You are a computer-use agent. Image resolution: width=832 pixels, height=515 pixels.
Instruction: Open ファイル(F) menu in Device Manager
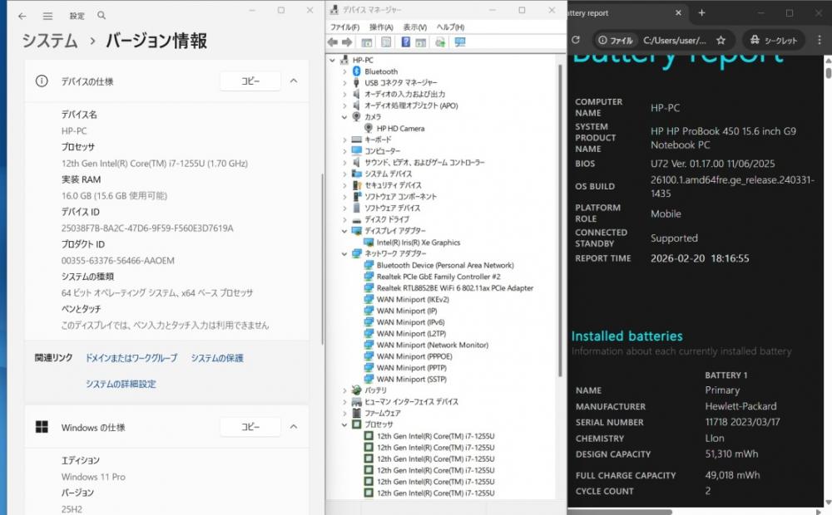coord(344,27)
